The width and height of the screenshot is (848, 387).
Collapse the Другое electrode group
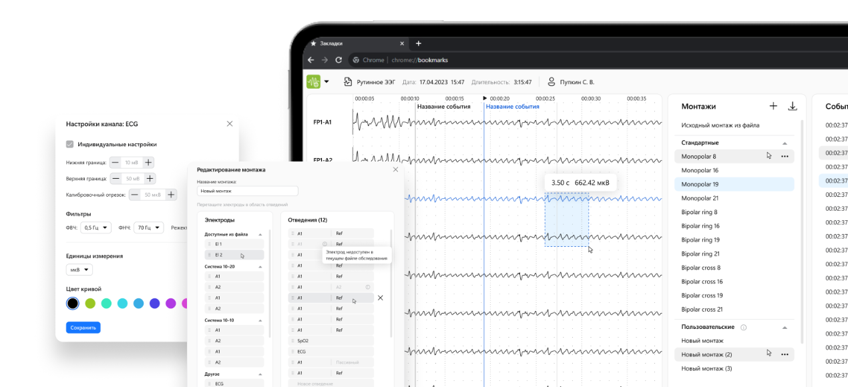(260, 374)
